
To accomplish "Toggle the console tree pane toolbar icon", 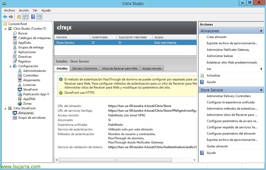I will click(x=25, y=17).
